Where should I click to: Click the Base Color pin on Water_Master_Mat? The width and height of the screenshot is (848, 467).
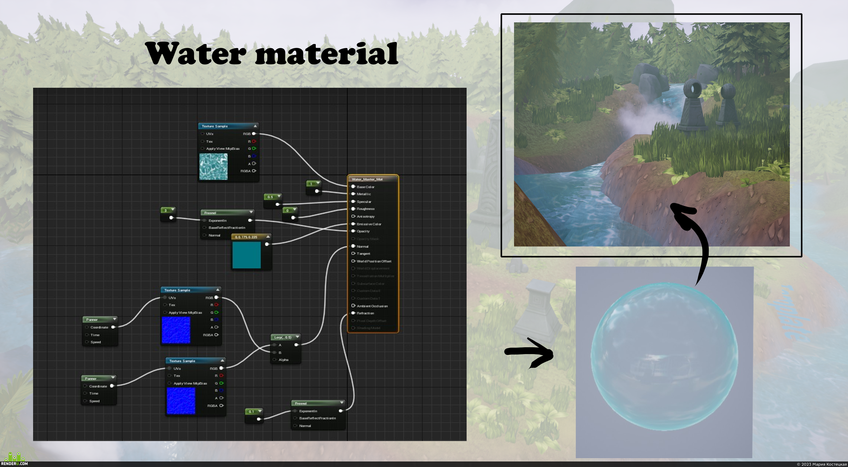(353, 187)
